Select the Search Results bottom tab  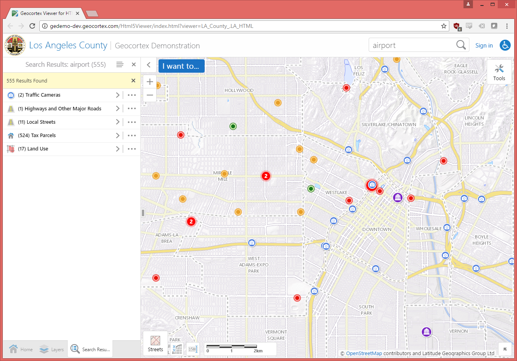(90, 349)
